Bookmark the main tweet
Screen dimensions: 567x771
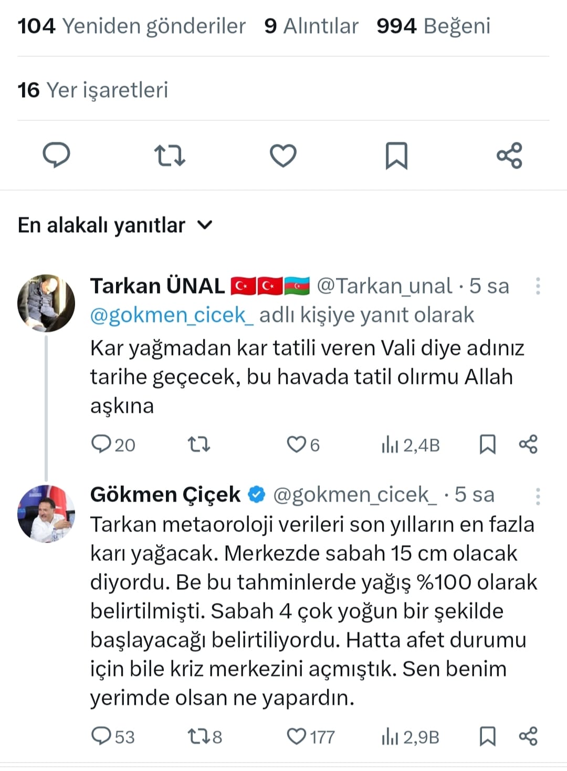396,155
